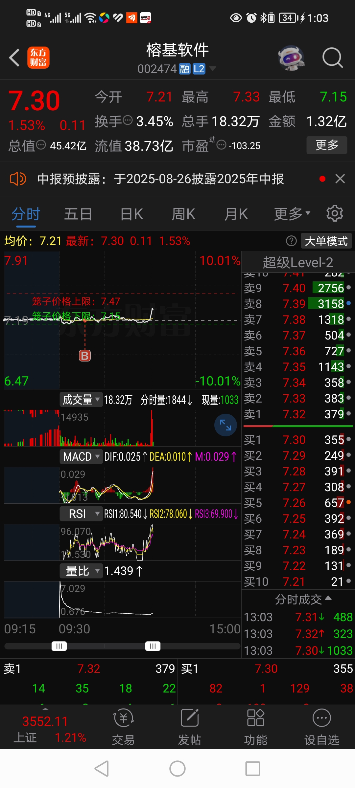Expand stock code dropdown arrow

[213, 69]
